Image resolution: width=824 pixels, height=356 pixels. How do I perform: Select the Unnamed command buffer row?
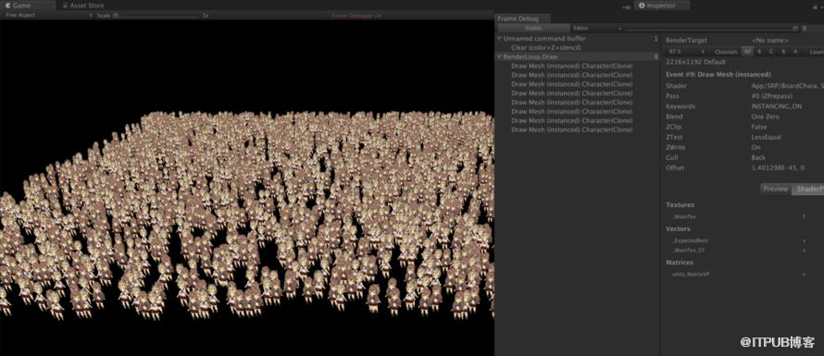[578, 39]
